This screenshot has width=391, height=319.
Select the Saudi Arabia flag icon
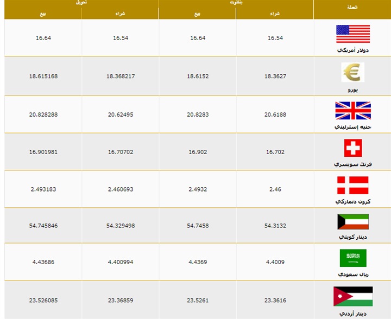[352, 258]
